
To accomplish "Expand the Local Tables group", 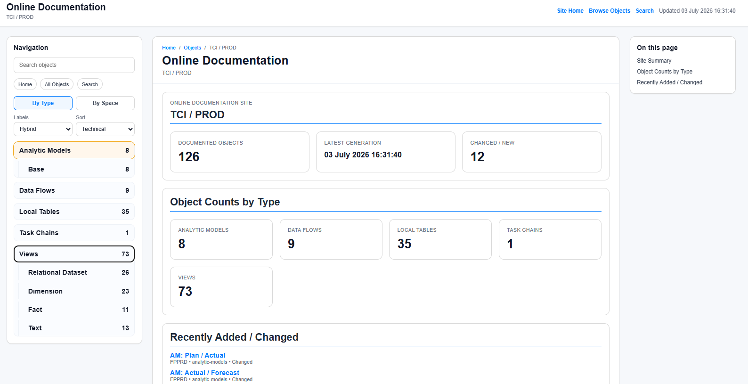I will pyautogui.click(x=74, y=212).
